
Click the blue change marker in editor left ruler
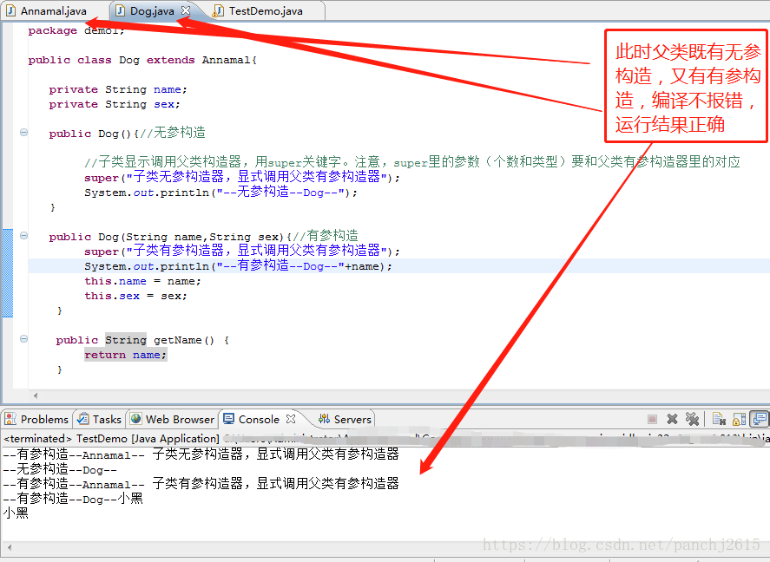(x=7, y=273)
